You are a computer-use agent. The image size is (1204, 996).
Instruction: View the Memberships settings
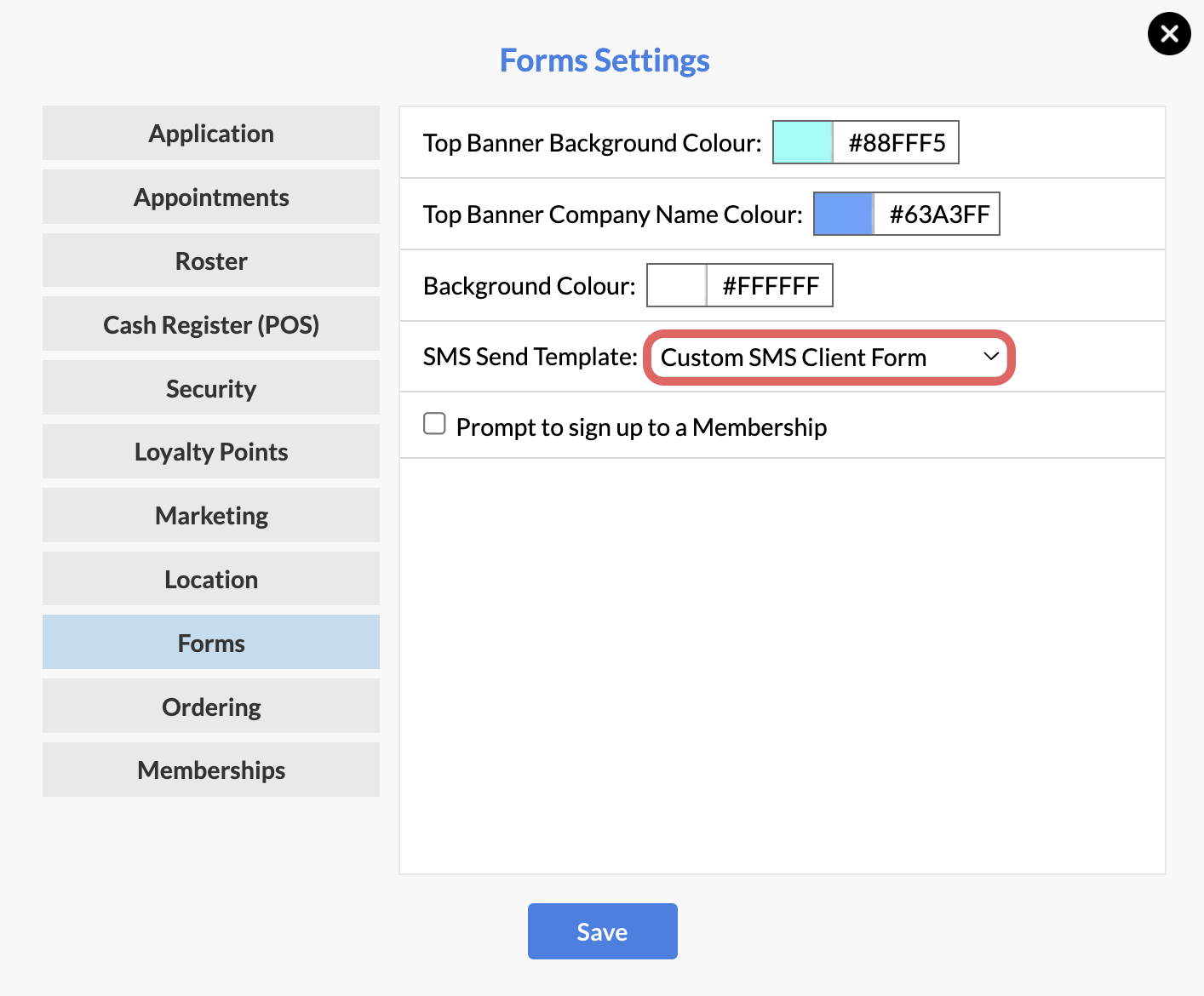[210, 770]
